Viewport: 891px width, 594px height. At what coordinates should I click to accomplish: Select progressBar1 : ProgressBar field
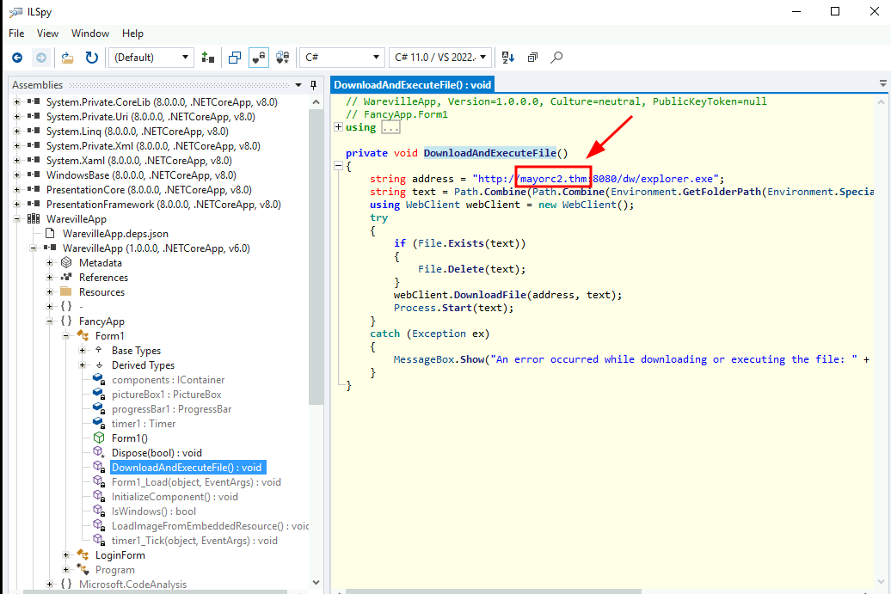pos(172,409)
